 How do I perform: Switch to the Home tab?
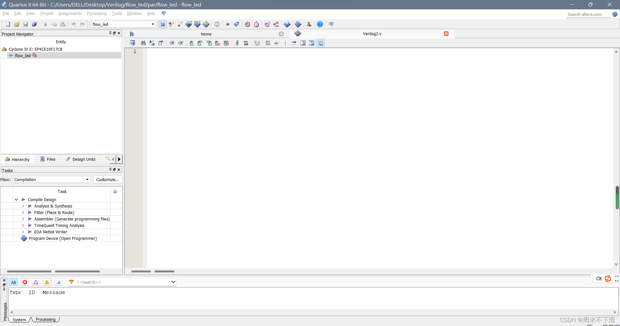[x=206, y=34]
